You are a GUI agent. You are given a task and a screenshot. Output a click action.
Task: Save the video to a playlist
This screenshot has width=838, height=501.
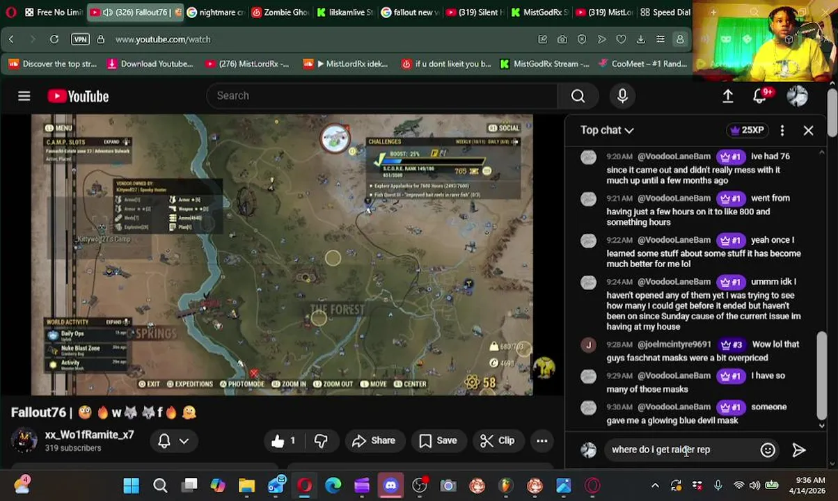(x=438, y=440)
